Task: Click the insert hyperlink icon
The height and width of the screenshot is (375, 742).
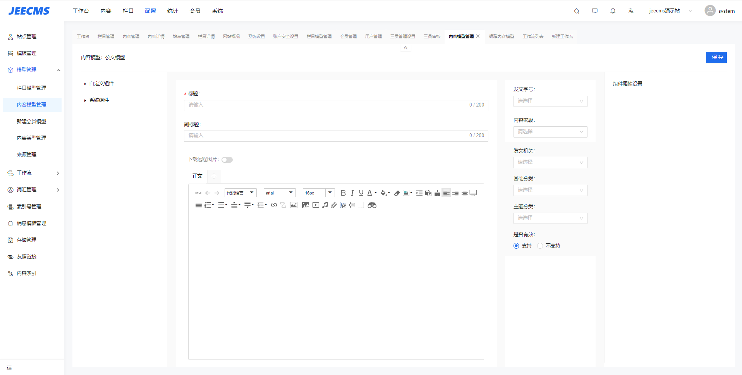Action: click(274, 205)
